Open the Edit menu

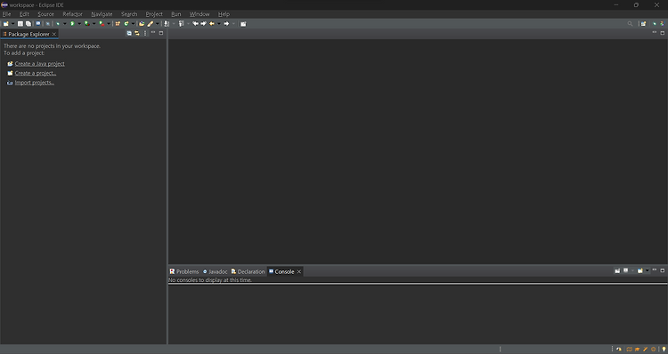click(24, 14)
